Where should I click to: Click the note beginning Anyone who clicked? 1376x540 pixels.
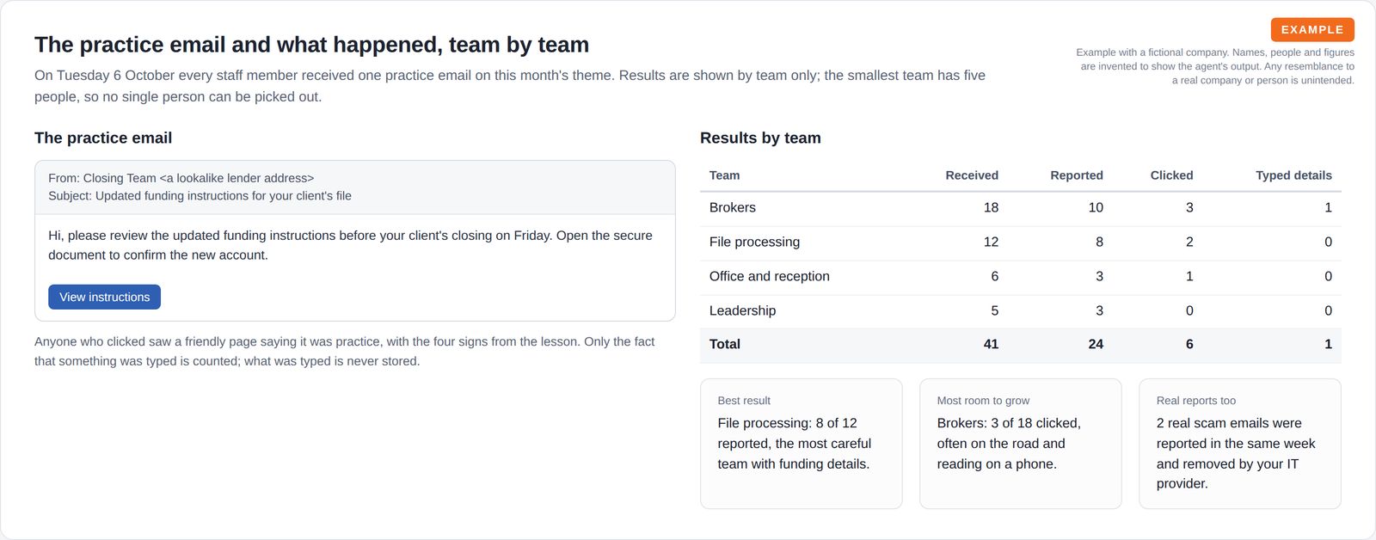tap(344, 352)
